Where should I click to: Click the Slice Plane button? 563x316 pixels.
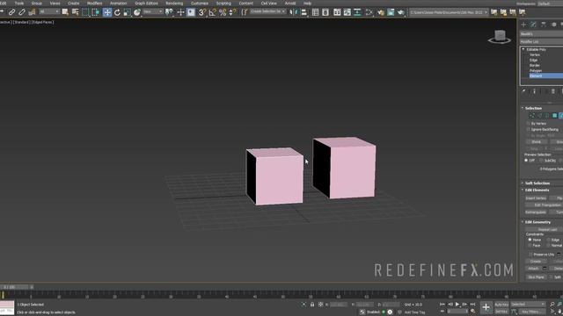pos(536,277)
